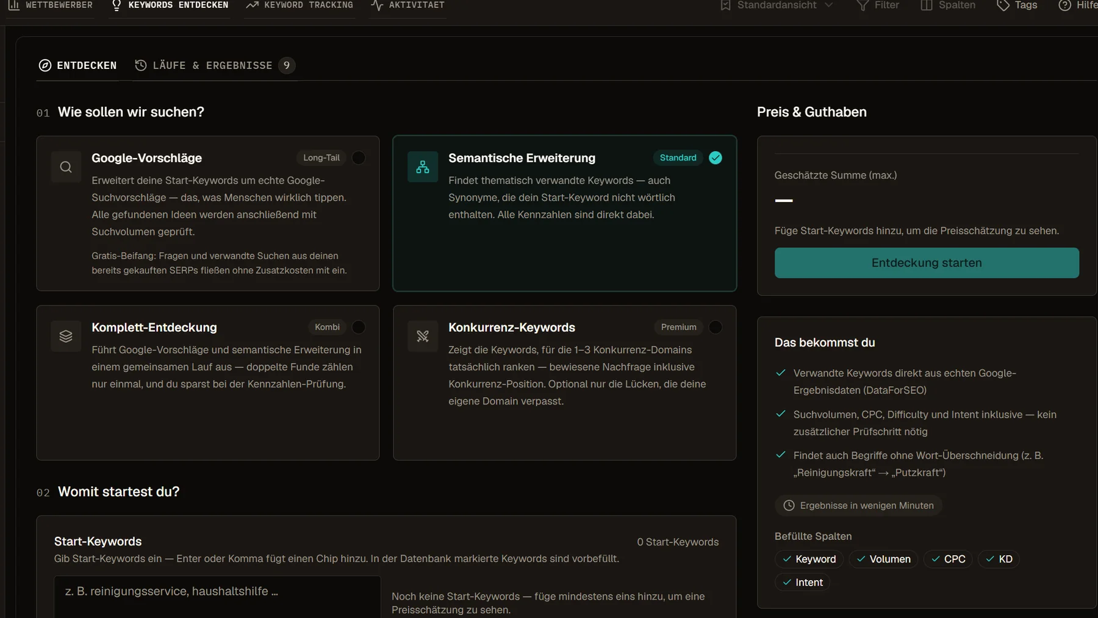Click the Premium badge
Viewport: 1098px width, 618px height.
678,327
